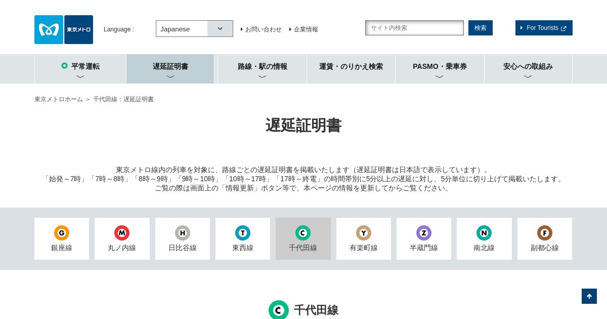This screenshot has height=319, width=607.
Task: Select the Namboku line N icon
Action: click(x=484, y=233)
